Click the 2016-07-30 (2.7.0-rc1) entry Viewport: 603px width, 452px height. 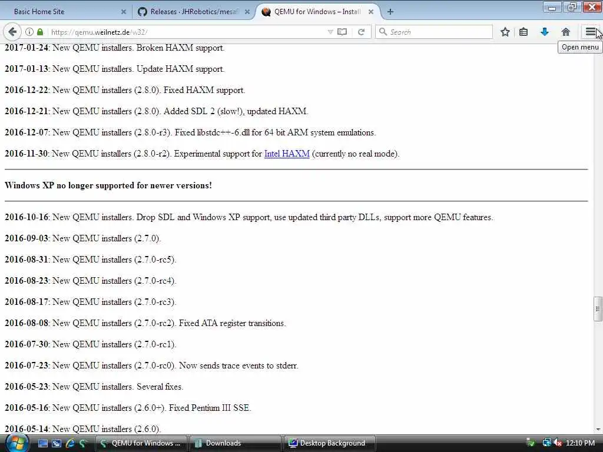90,344
